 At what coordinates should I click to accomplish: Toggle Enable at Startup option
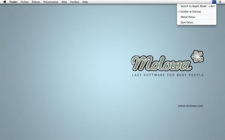(x=196, y=12)
